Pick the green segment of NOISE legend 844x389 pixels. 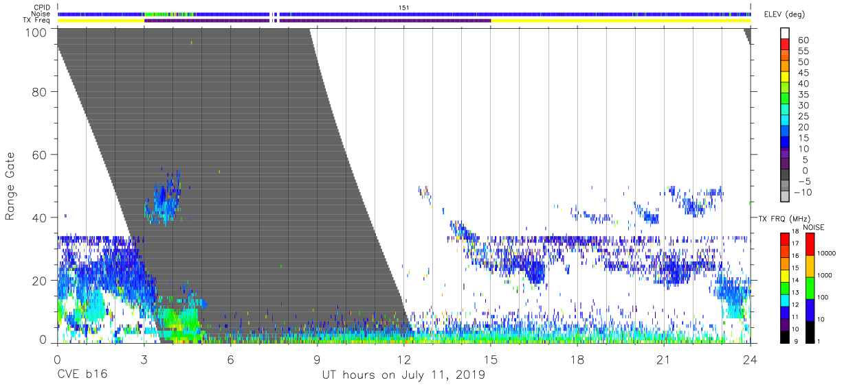tap(810, 288)
